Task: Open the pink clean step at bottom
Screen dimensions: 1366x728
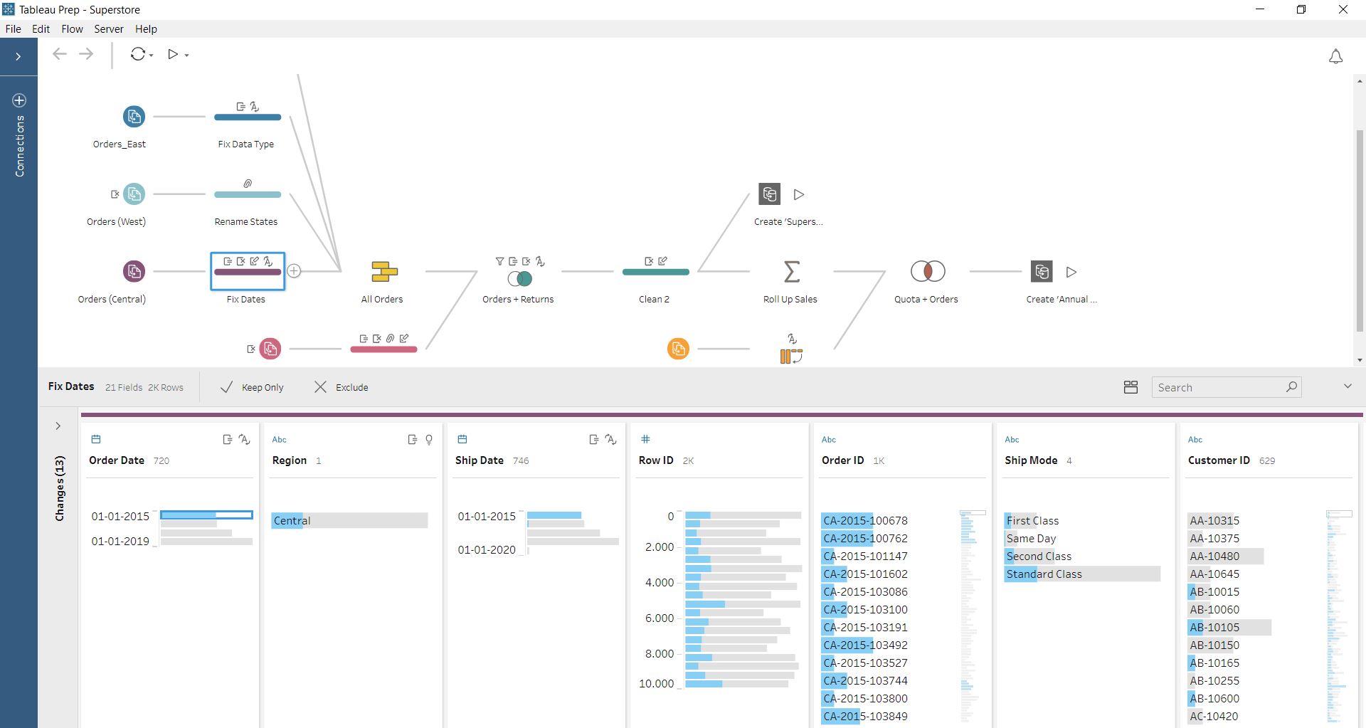Action: point(383,349)
